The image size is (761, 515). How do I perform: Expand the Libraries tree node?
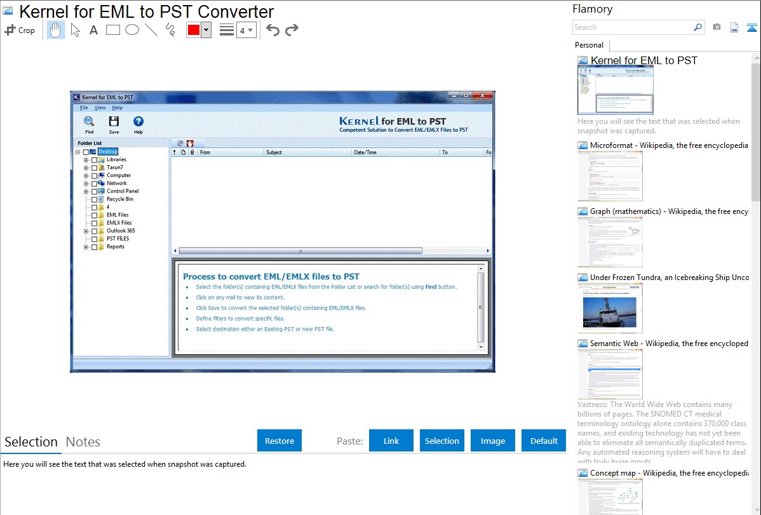(86, 159)
